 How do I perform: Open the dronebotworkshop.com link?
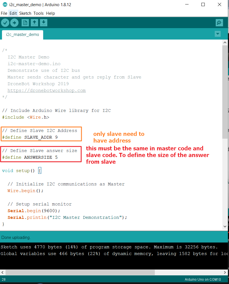(x=47, y=90)
